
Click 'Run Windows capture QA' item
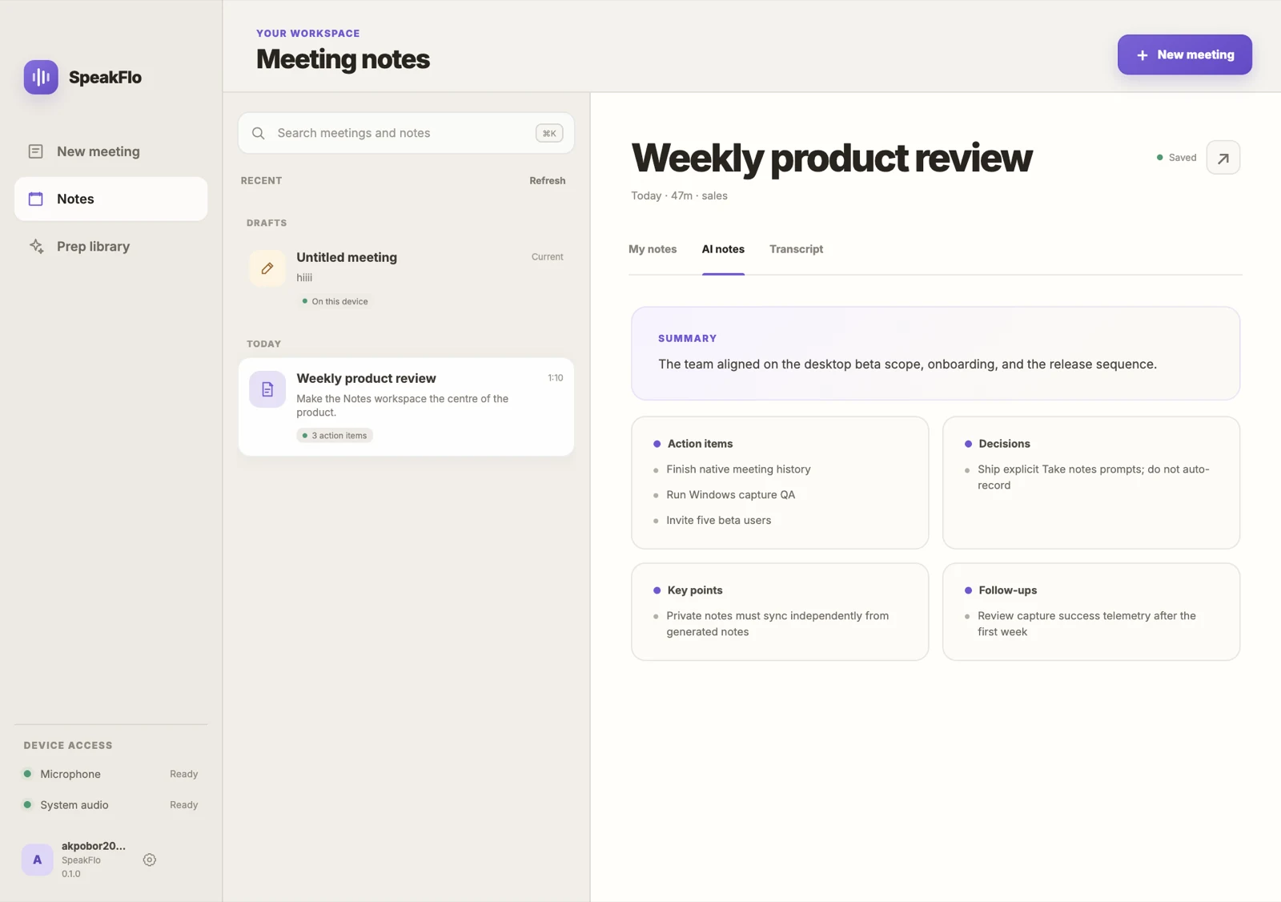(730, 495)
